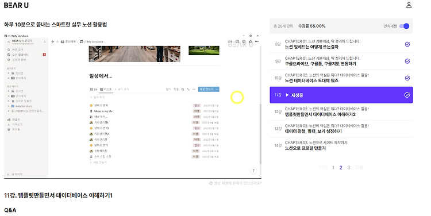Click 새 페이지 at sidebar bottom
Screen dimensions: 431x216
[15, 175]
